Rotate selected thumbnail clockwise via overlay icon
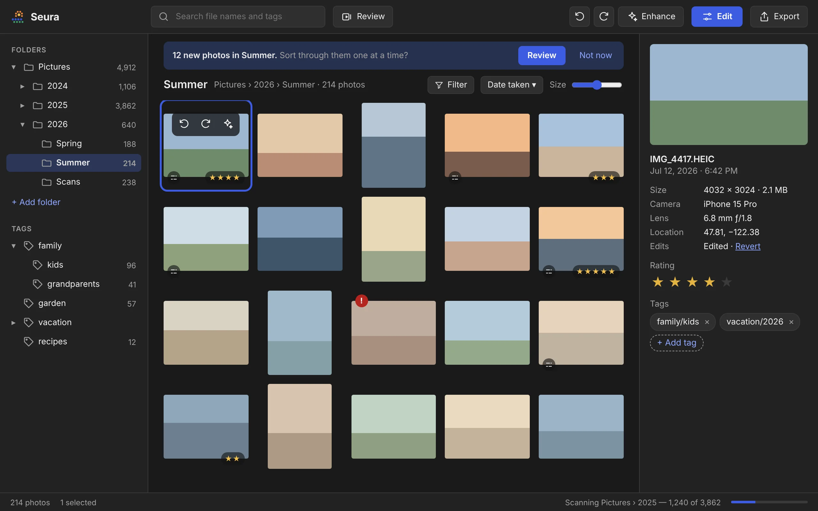 [206, 124]
